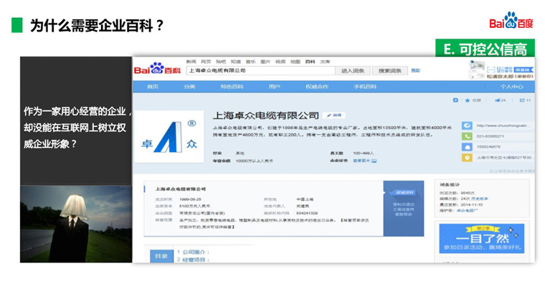Open the 特色百科 tab
Image resolution: width=545 pixels, height=307 pixels.
[x=232, y=87]
